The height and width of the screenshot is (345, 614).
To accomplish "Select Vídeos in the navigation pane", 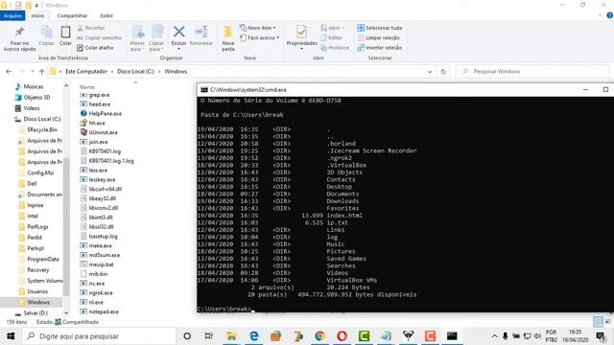I will coord(32,108).
